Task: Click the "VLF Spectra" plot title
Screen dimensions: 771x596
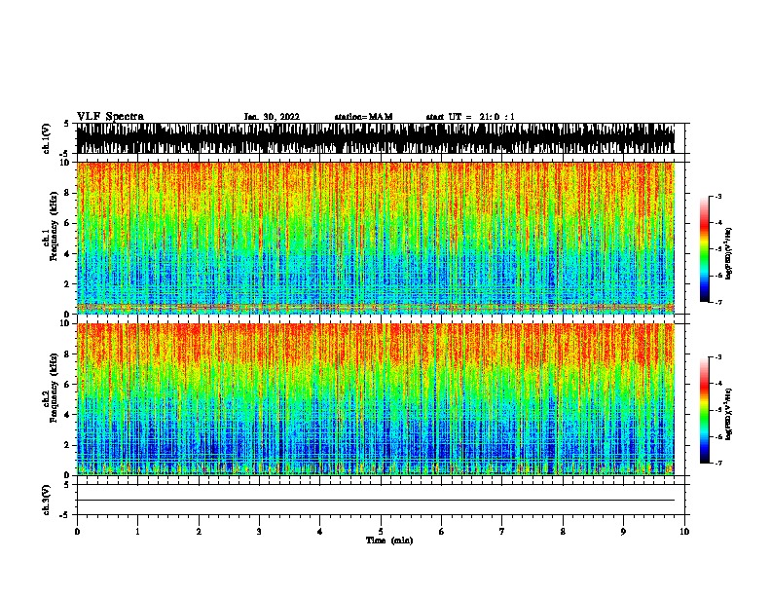Action: point(110,117)
